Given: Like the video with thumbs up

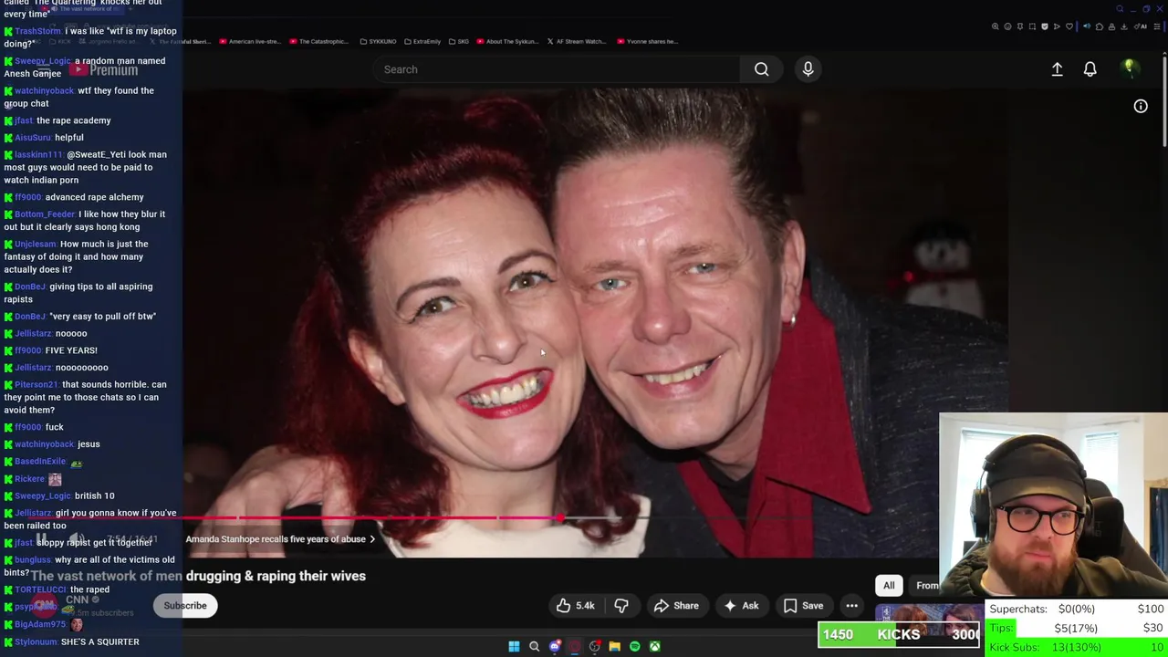Looking at the screenshot, I should (x=575, y=606).
